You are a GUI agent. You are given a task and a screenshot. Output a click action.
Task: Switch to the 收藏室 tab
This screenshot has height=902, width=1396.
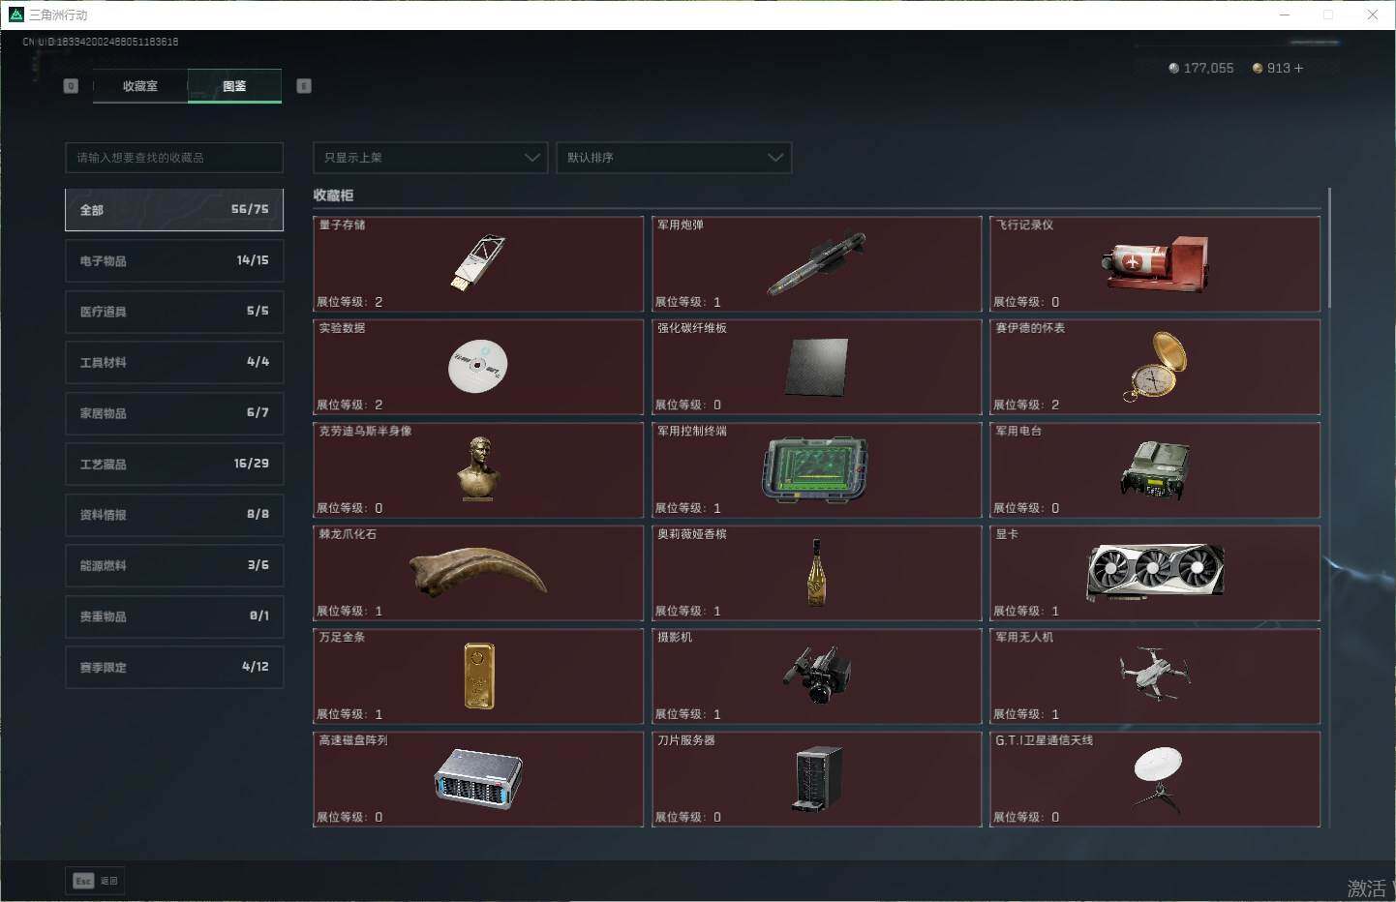[140, 86]
